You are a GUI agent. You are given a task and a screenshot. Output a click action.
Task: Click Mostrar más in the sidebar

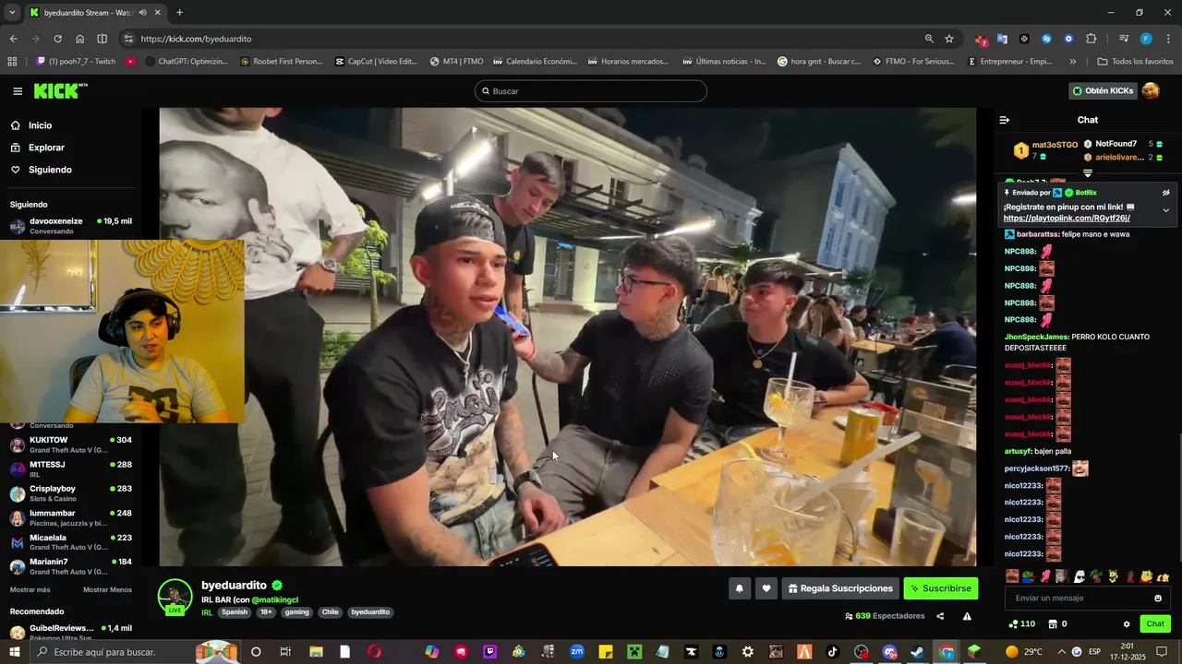click(x=30, y=590)
